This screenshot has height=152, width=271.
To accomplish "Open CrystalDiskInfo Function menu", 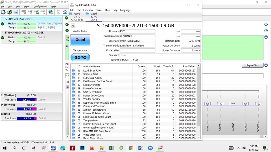I will click(x=88, y=10).
